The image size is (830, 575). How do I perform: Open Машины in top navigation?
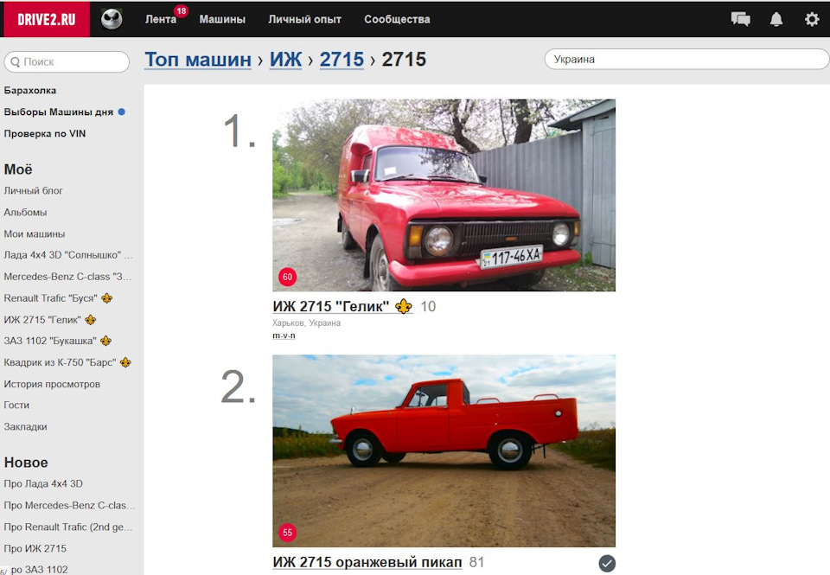coord(222,20)
